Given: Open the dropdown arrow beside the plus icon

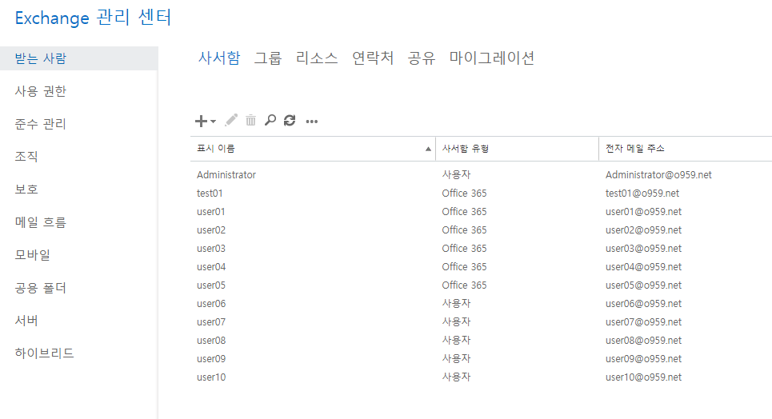Looking at the screenshot, I should coord(213,121).
